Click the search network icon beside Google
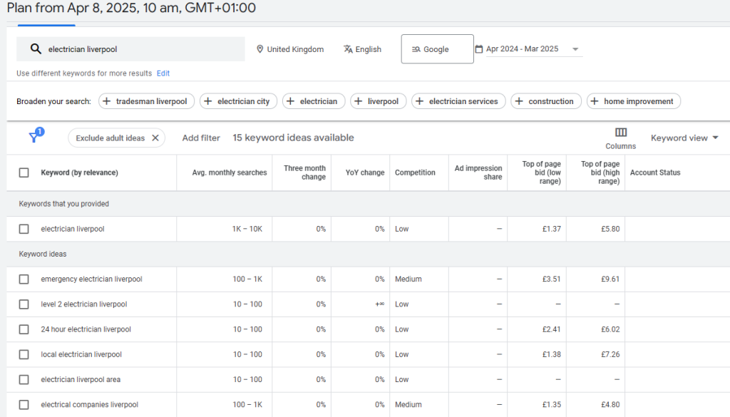The width and height of the screenshot is (730, 417). tap(416, 49)
